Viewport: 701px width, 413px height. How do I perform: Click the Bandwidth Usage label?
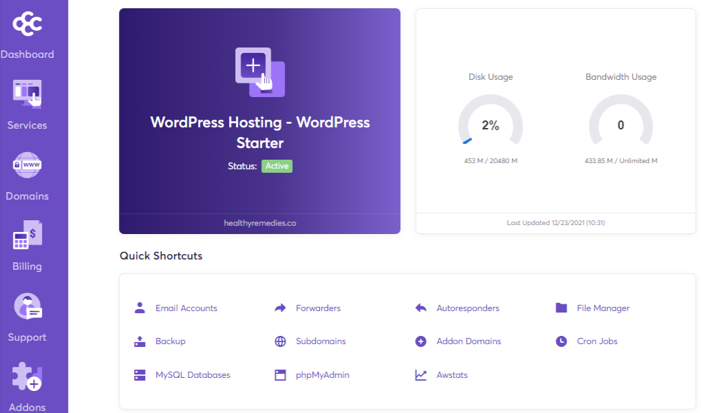click(x=621, y=77)
